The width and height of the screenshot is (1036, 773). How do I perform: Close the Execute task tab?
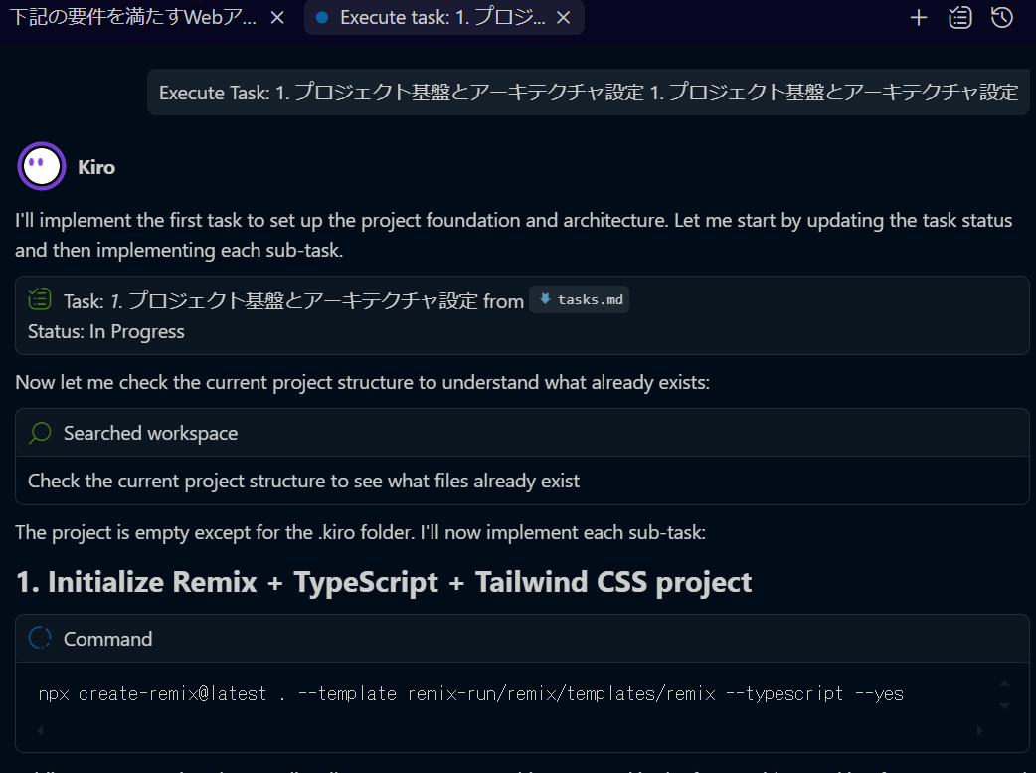click(563, 18)
